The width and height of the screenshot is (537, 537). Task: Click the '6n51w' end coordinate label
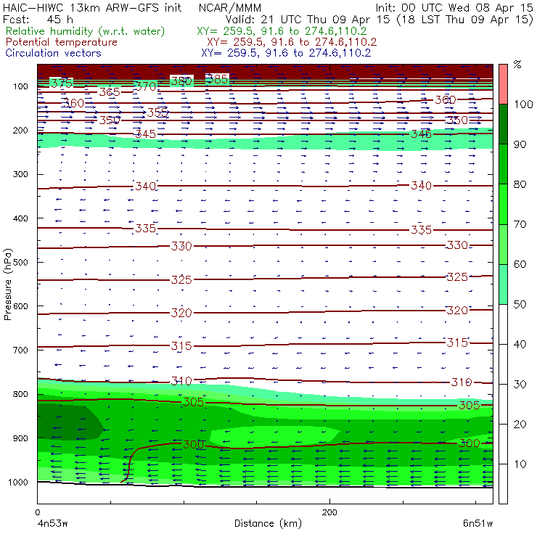477,524
